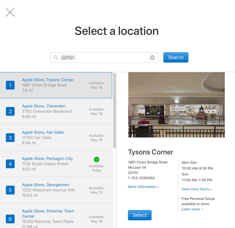Click 1100 South Hayes Street address

[45, 164]
